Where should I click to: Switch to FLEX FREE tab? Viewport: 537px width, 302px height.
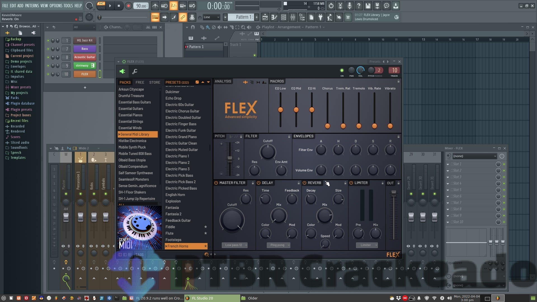coord(140,82)
